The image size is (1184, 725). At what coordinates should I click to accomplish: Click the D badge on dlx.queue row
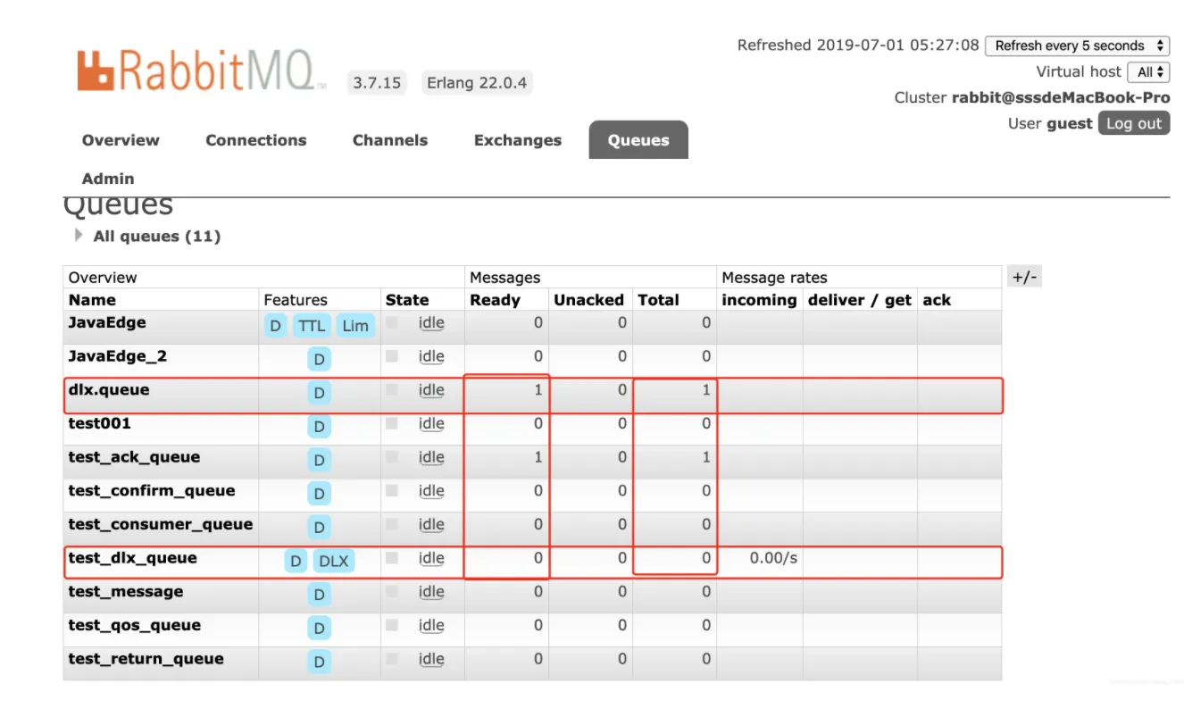pyautogui.click(x=320, y=393)
